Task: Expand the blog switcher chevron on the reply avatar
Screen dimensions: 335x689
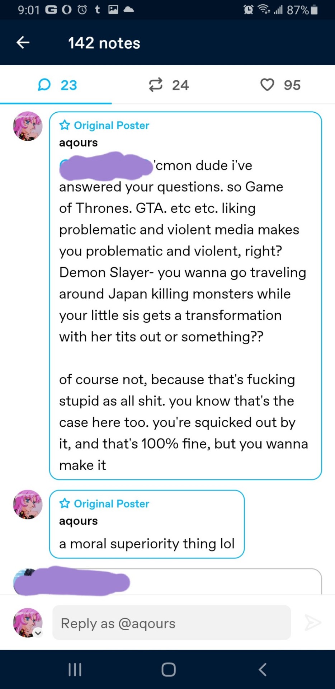Action: [x=38, y=633]
